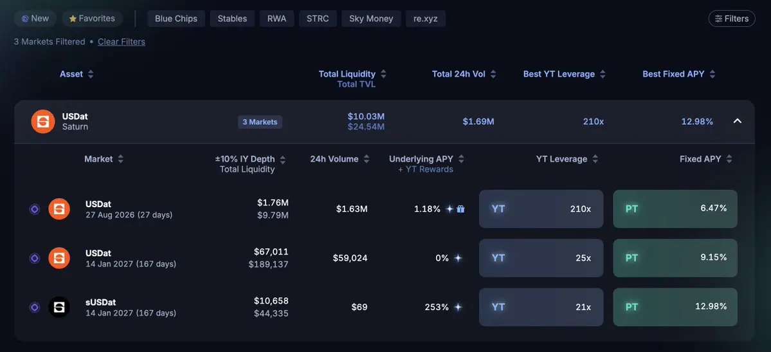771x352 pixels.
Task: Sort by Total Liquidity column arrows
Action: click(x=383, y=75)
